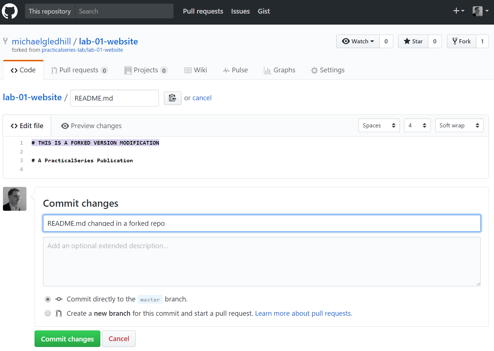494x351 pixels.
Task: Open the plus create-new menu
Action: (459, 11)
